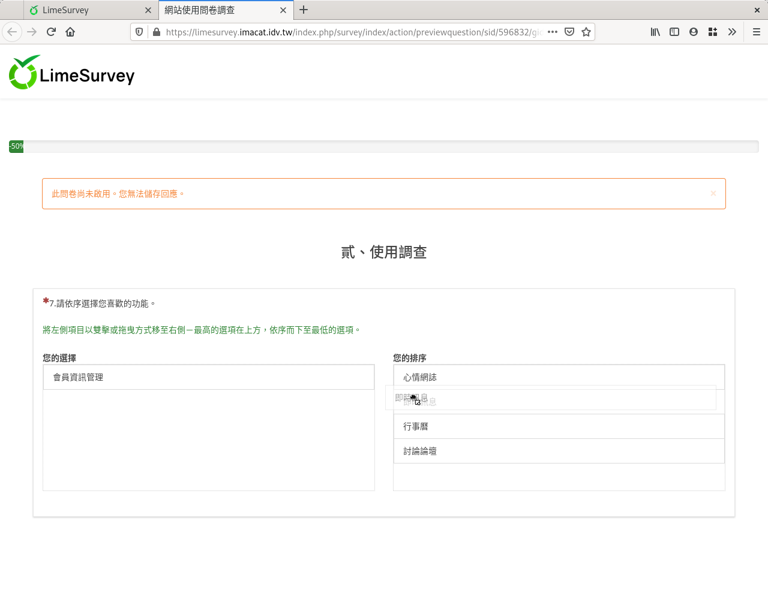Click the browser Back arrow button

[x=12, y=32]
